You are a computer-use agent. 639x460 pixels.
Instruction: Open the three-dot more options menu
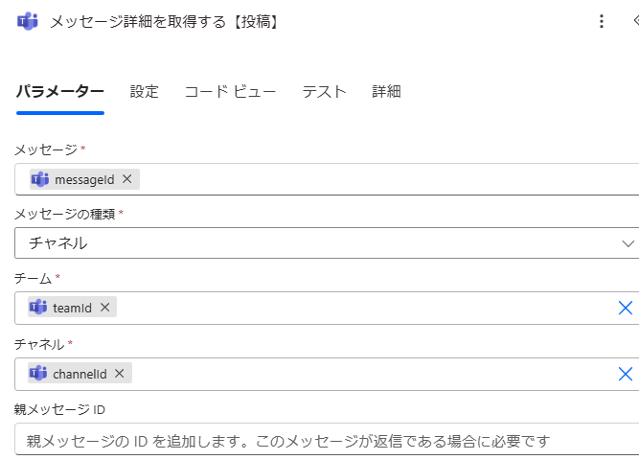point(602,22)
